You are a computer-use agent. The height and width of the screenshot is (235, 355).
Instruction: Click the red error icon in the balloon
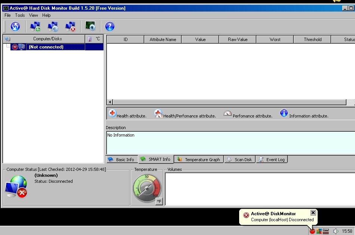[246, 215]
